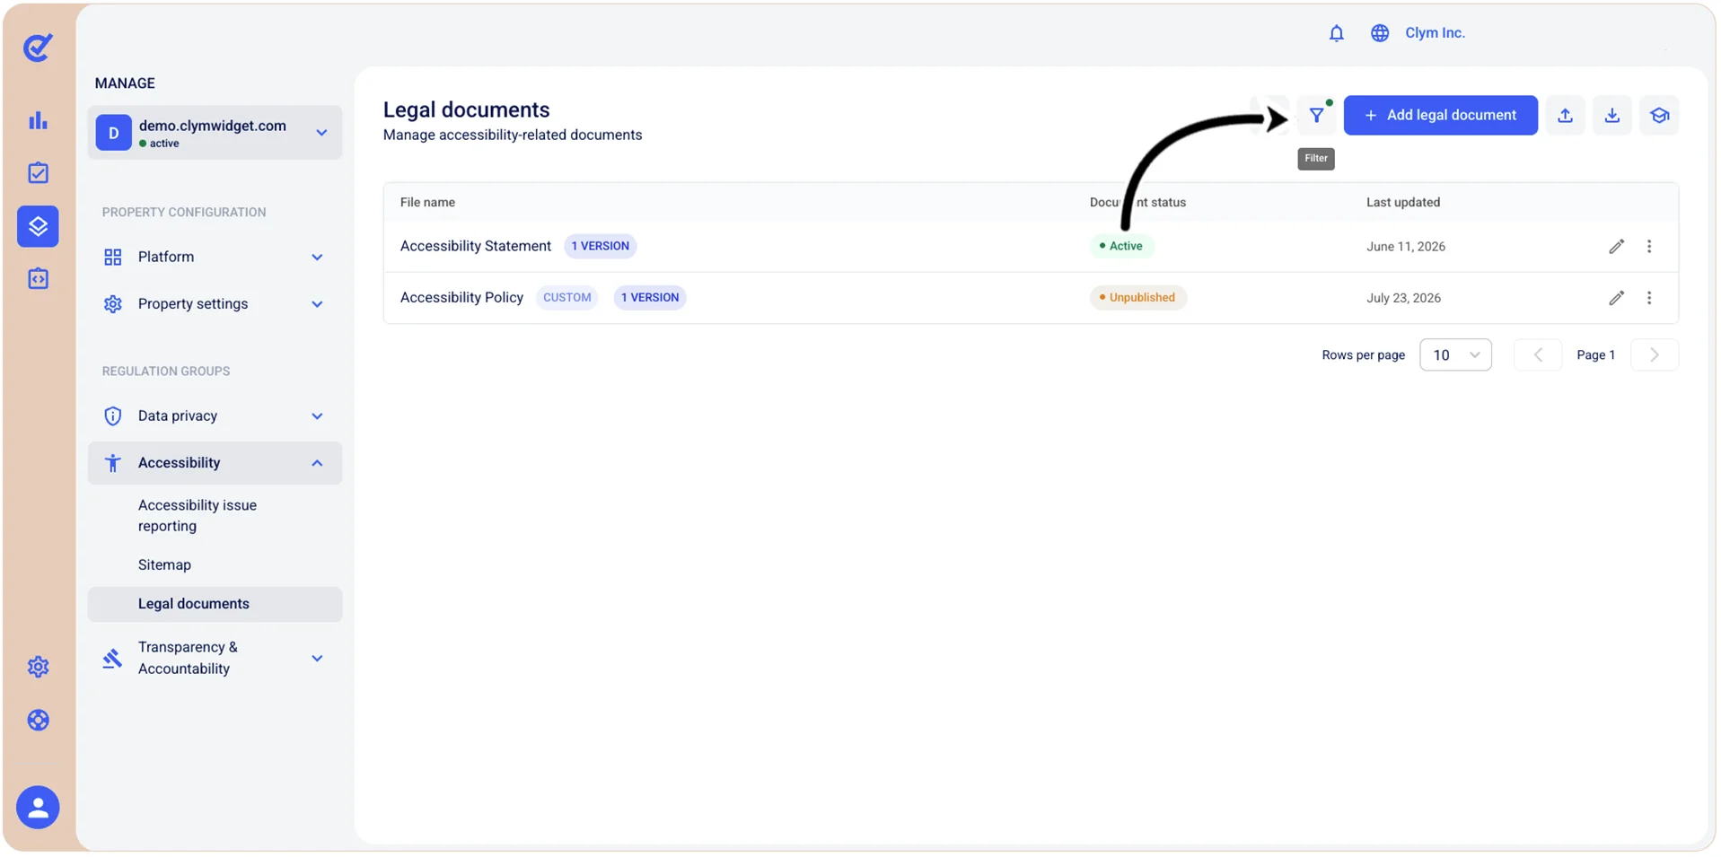Open the checklist tasks sidebar icon
The image size is (1721, 857).
point(38,173)
